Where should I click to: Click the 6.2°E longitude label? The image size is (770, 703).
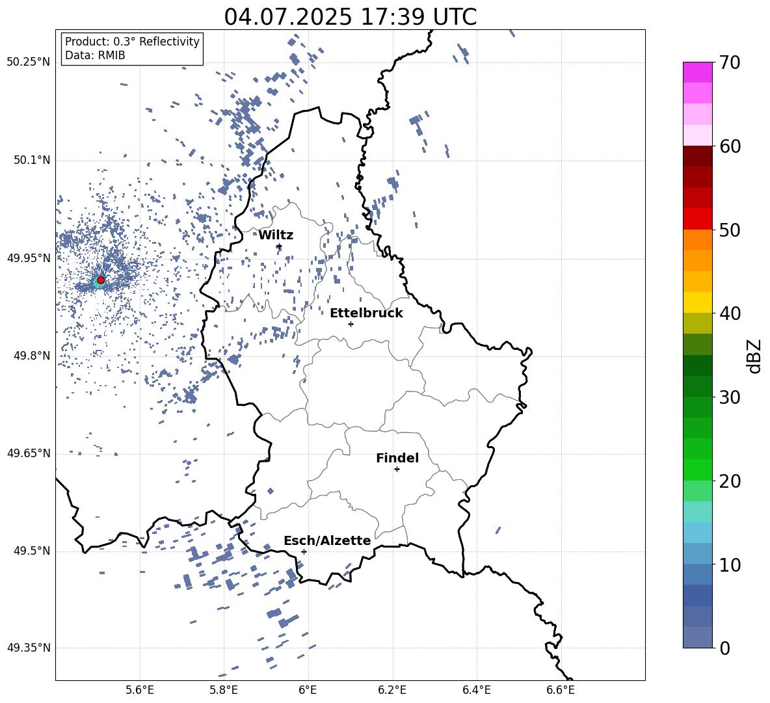[392, 690]
